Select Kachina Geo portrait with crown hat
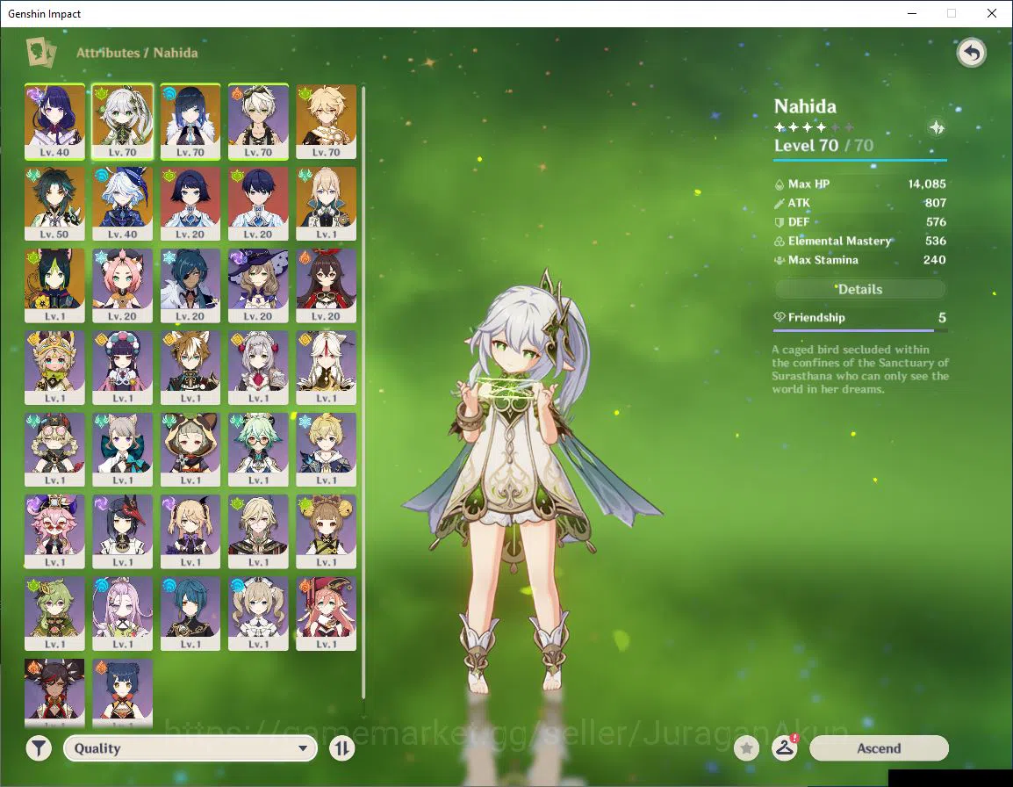Image resolution: width=1013 pixels, height=787 pixels. click(x=54, y=368)
